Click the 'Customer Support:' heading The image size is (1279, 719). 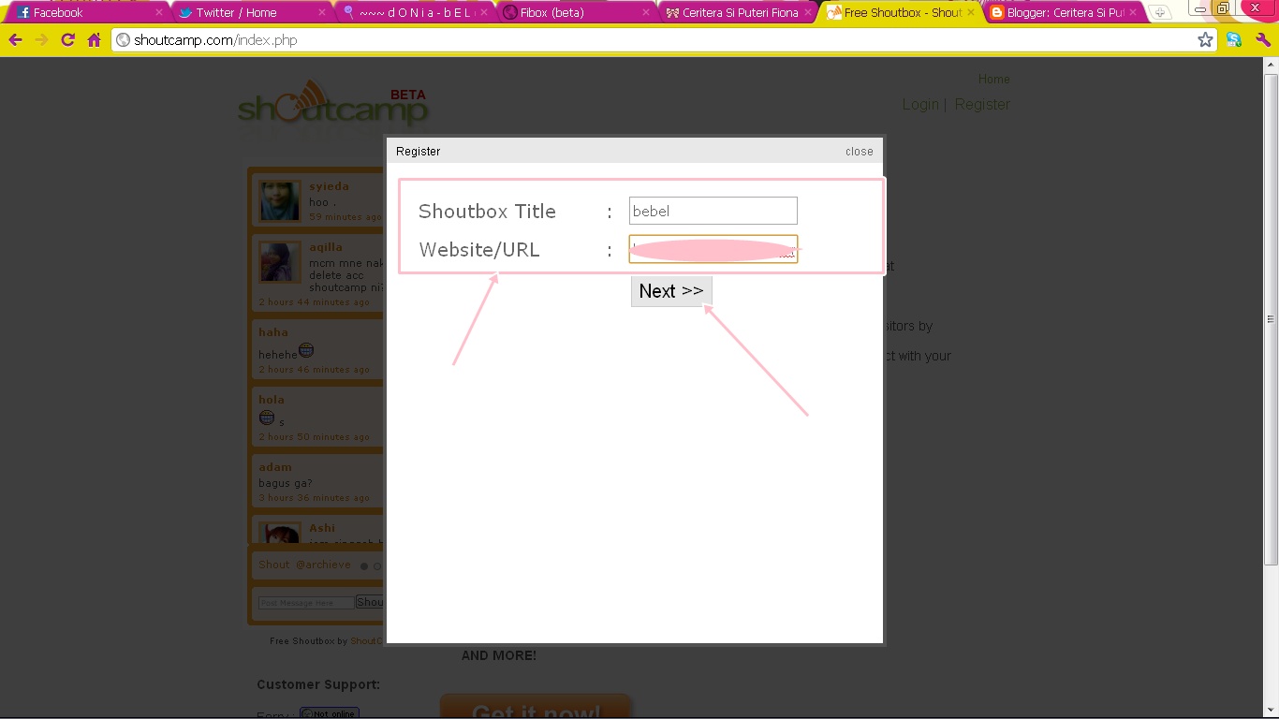pyautogui.click(x=318, y=684)
